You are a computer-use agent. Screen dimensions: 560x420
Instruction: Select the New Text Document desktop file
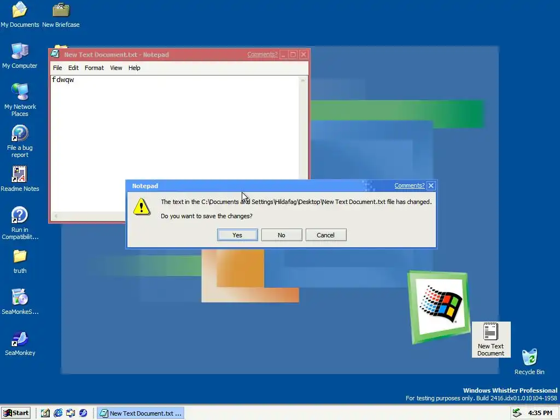point(491,339)
